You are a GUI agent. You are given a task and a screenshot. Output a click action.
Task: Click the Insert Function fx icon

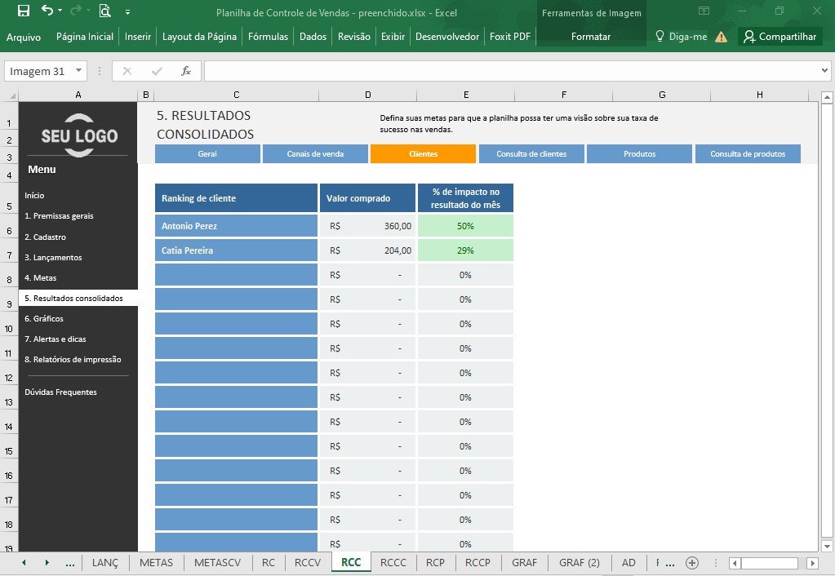pos(186,71)
